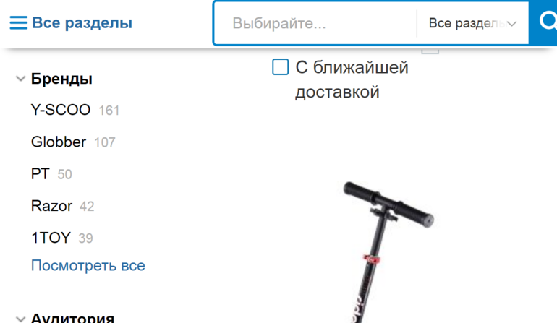Viewport: 557px width, 323px height.
Task: Enable С ближайшей доставкой checkbox
Action: click(280, 67)
